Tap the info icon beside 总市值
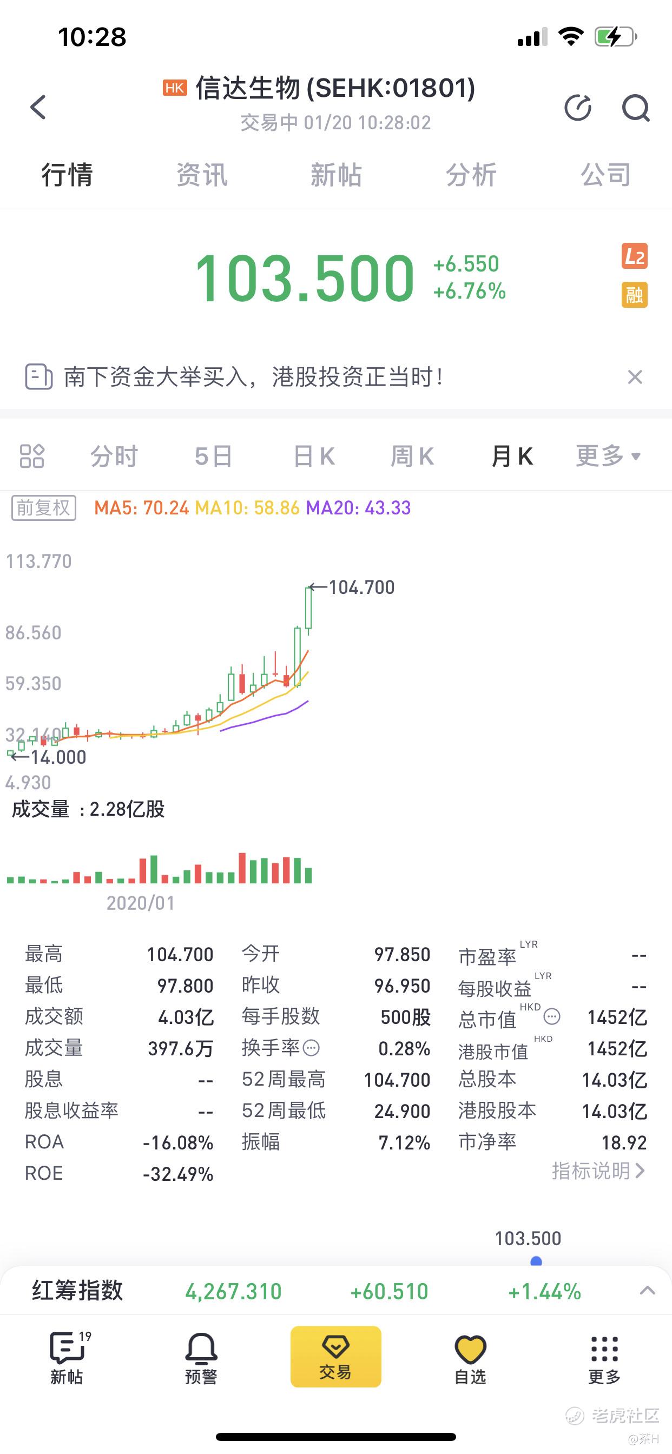This screenshot has height=1454, width=672. coord(552,1016)
